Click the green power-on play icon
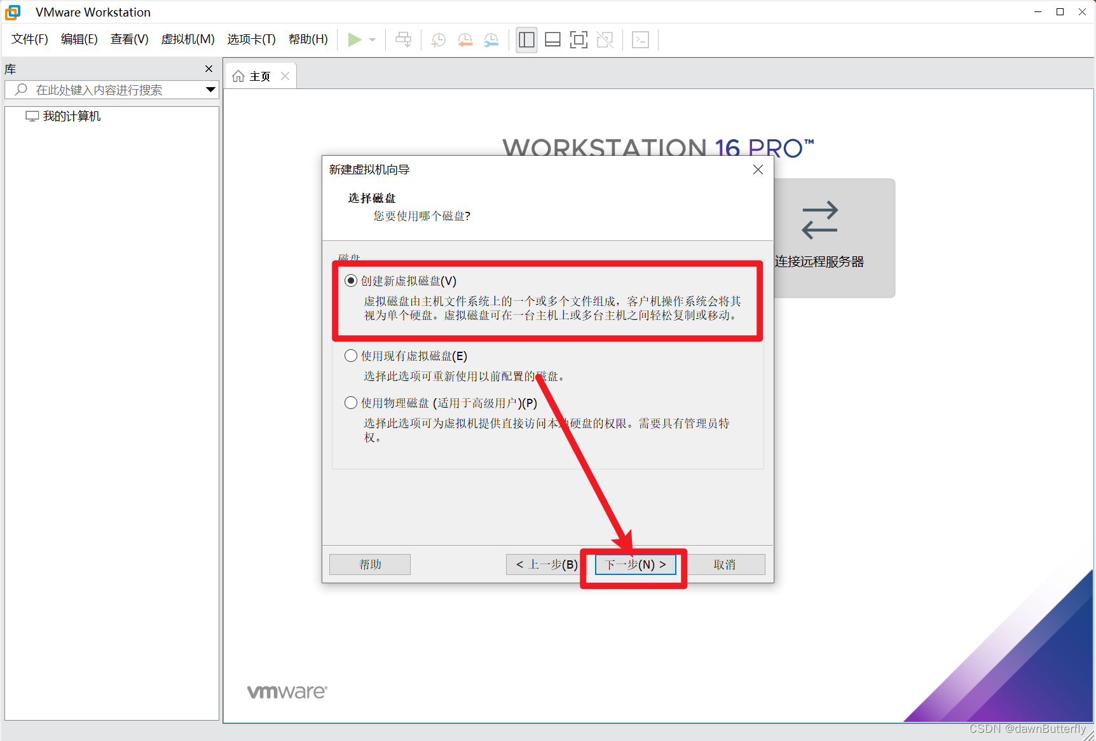 click(x=354, y=40)
